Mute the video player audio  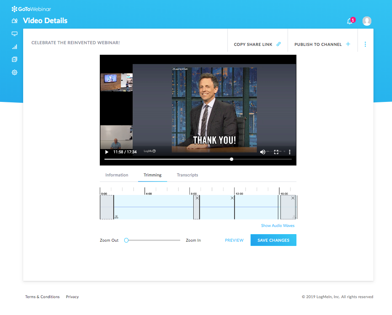[262, 152]
